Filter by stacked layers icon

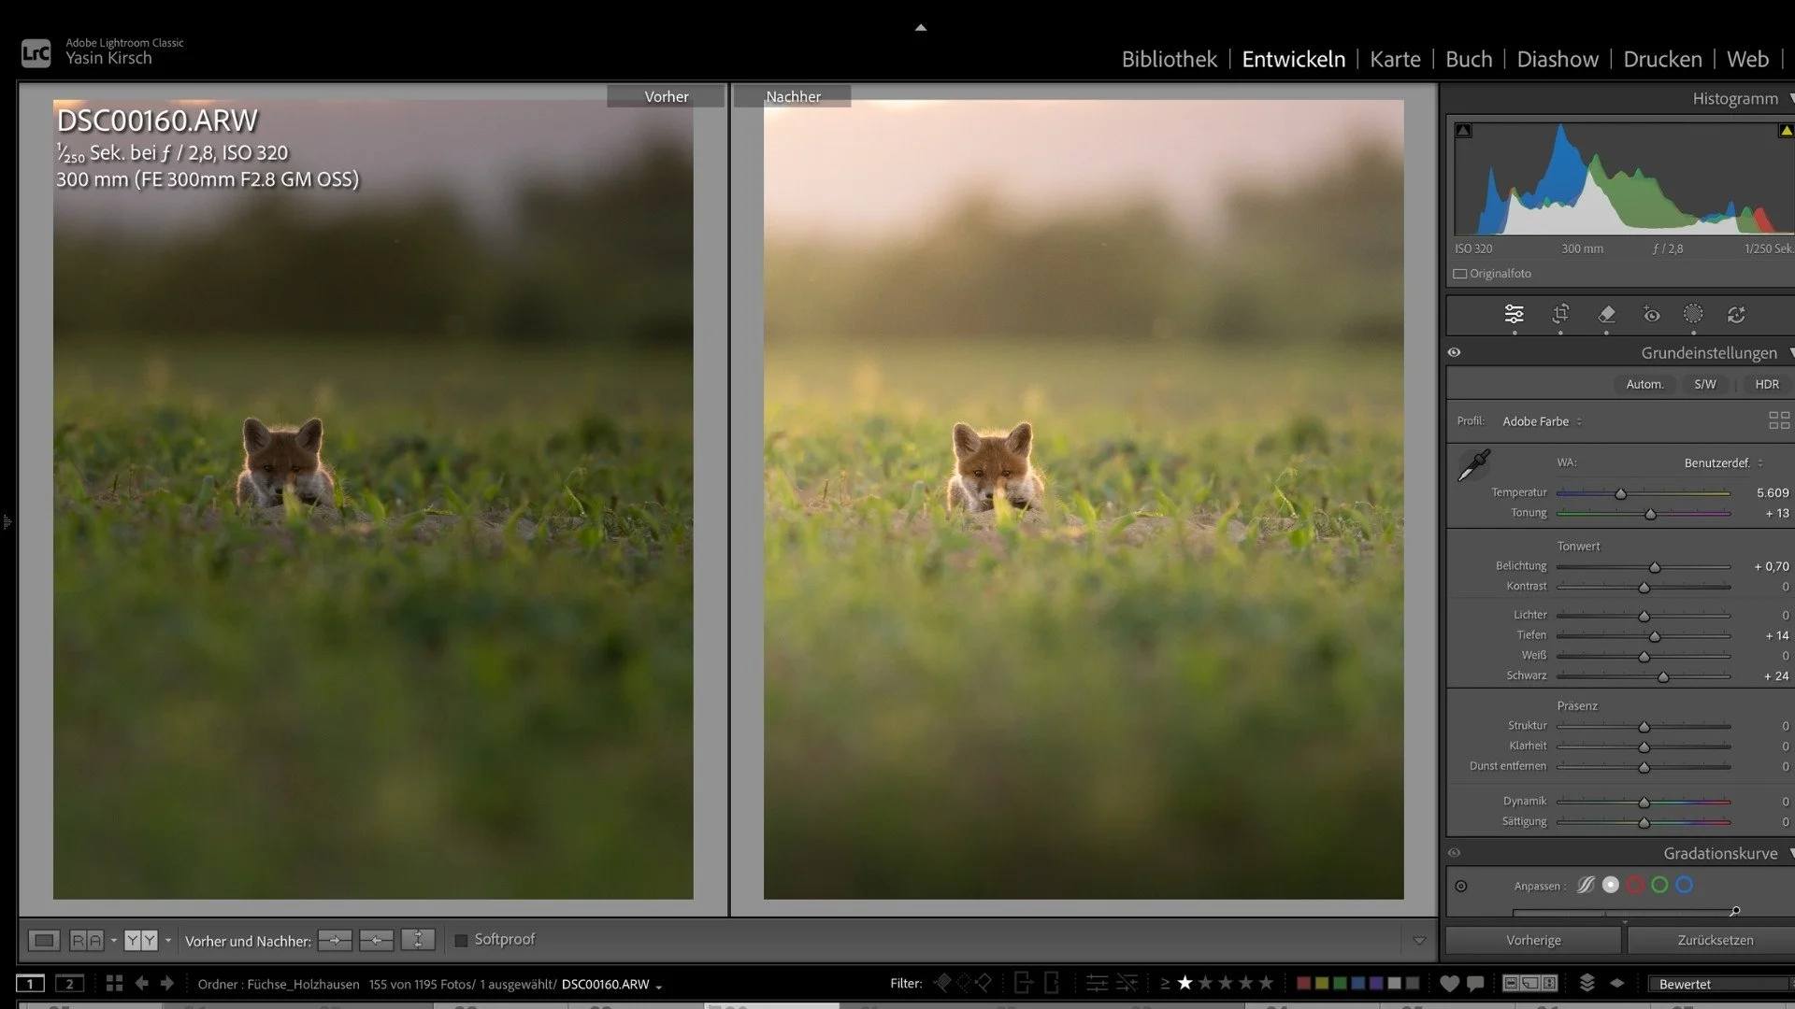[1587, 983]
